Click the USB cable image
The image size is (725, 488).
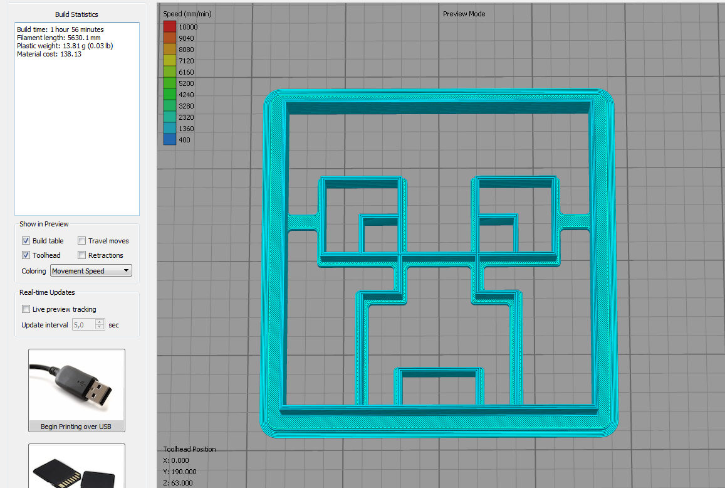[76, 385]
